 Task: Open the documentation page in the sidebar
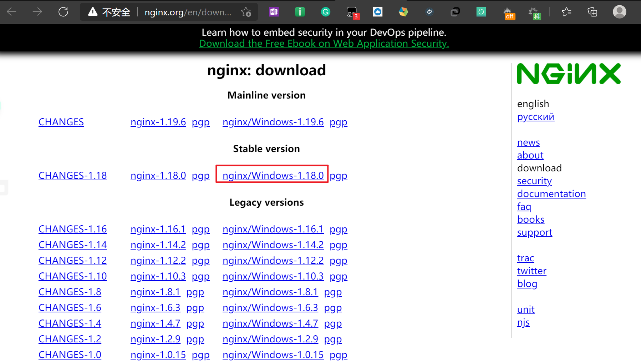tap(551, 194)
